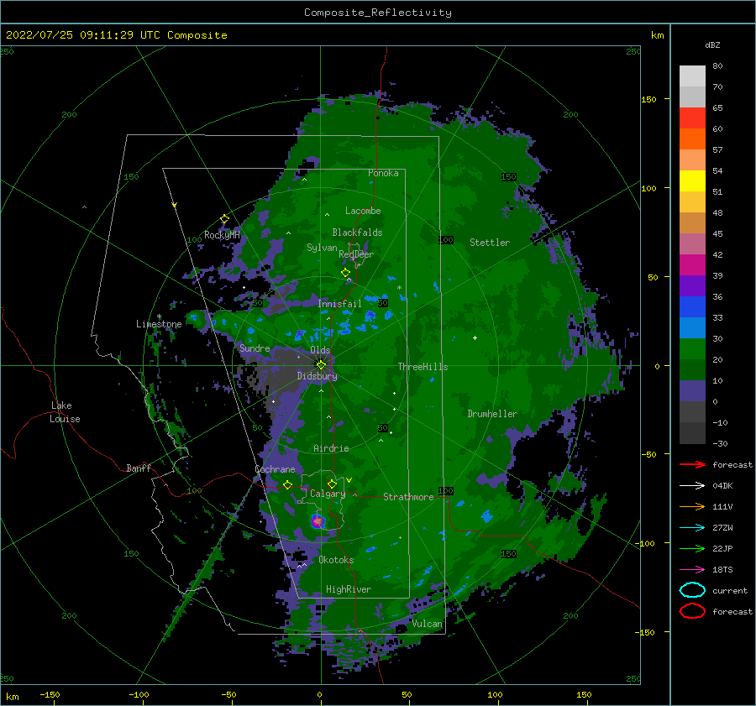Click the Lake Louise label

65,412
